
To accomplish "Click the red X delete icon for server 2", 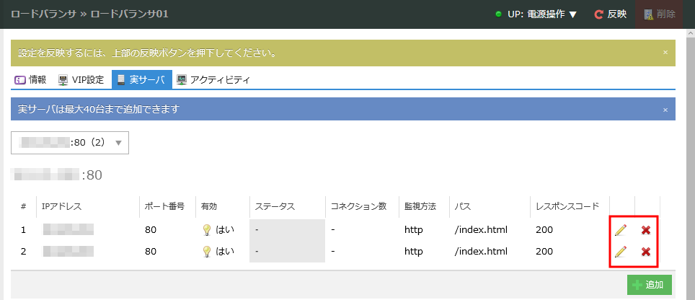I will [646, 252].
